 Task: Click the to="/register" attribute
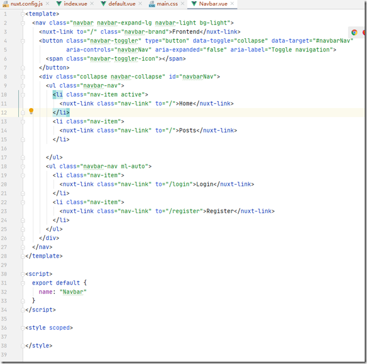pyautogui.click(x=179, y=211)
